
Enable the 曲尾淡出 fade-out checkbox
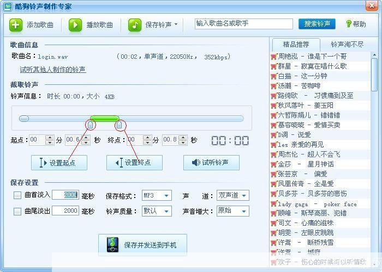tap(17, 211)
